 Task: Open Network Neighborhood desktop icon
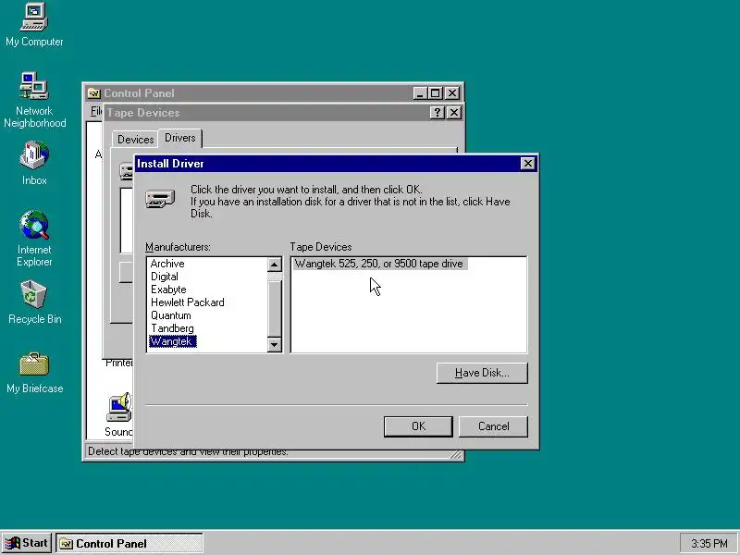[34, 100]
